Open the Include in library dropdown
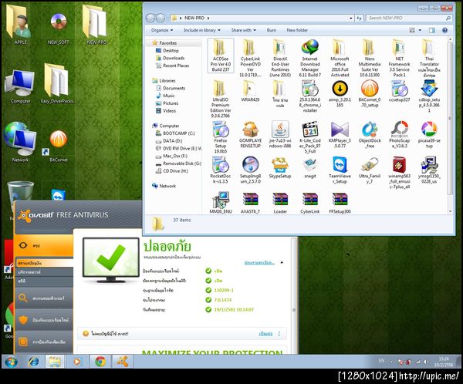The width and height of the screenshot is (463, 384). tap(202, 30)
